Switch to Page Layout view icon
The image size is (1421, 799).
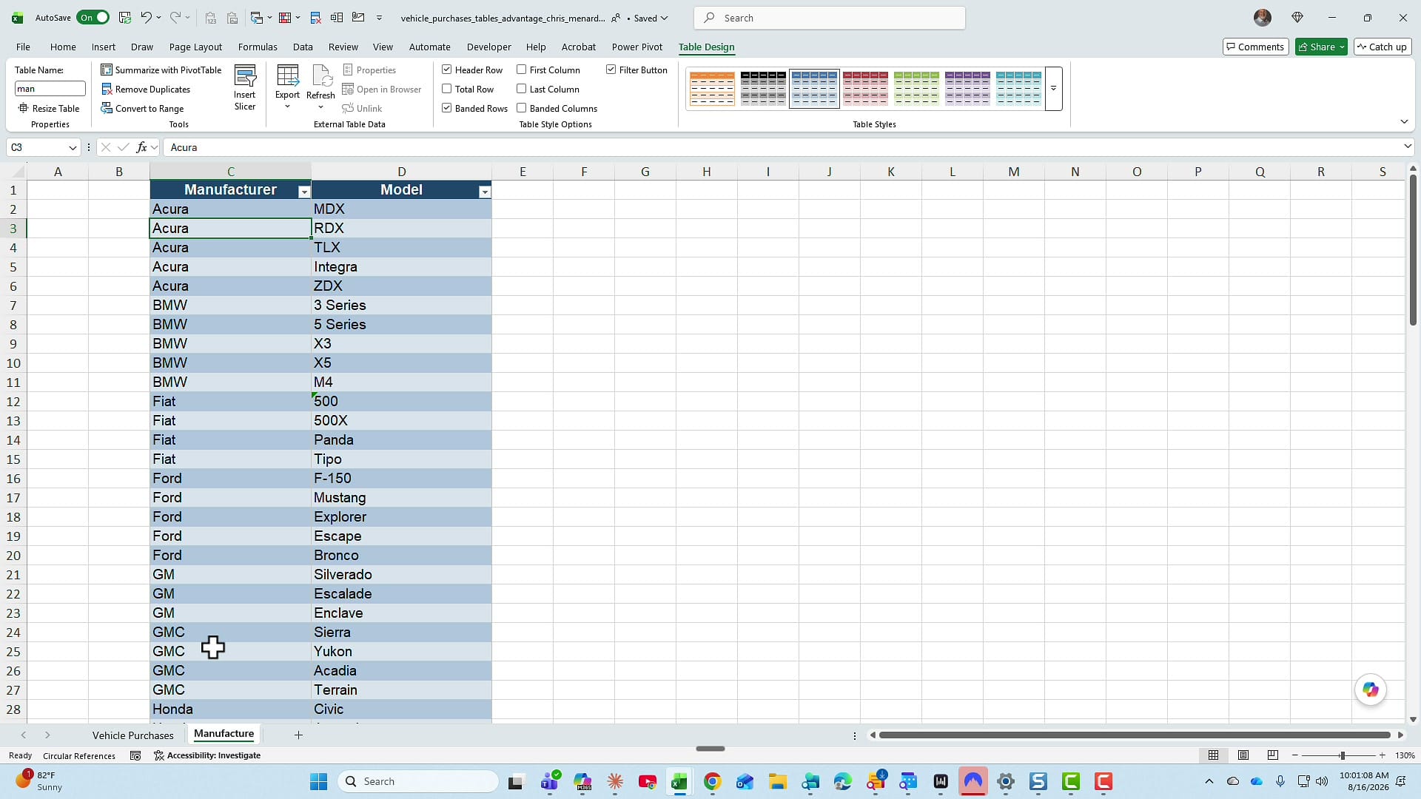(x=1243, y=755)
